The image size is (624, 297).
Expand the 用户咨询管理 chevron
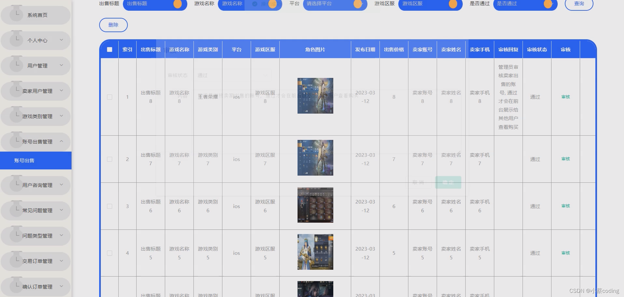pyautogui.click(x=61, y=185)
